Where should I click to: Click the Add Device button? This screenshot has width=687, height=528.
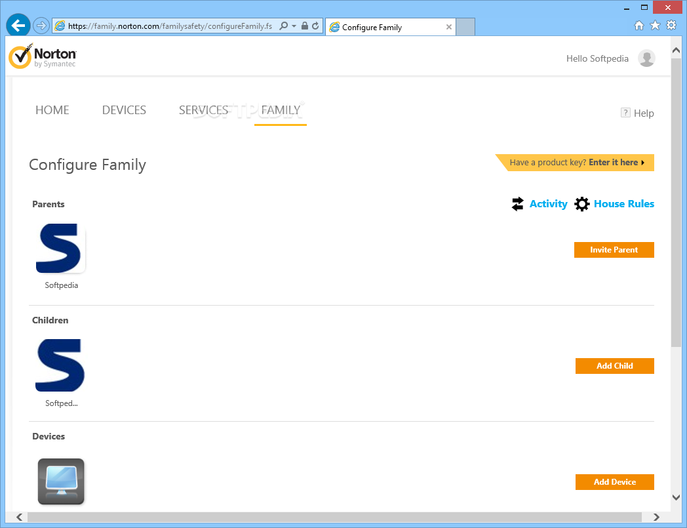(x=614, y=482)
